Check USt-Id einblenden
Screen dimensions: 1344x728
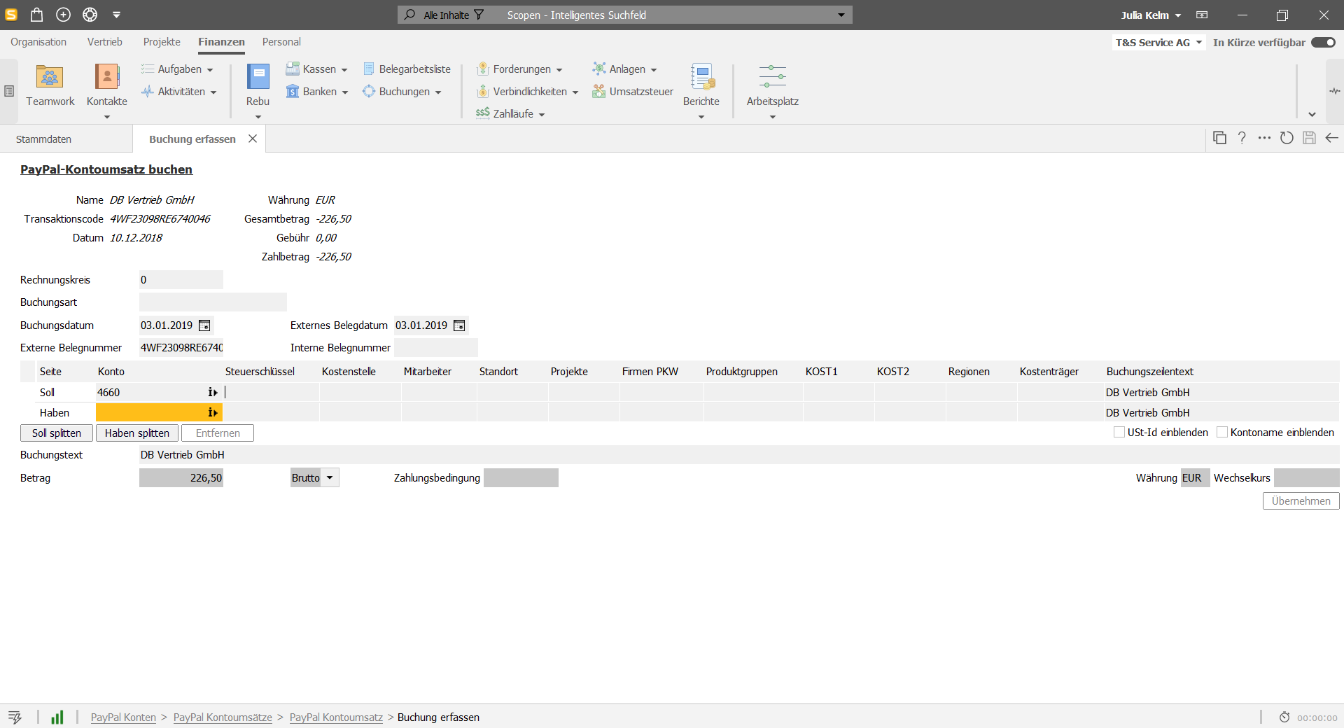pyautogui.click(x=1119, y=432)
